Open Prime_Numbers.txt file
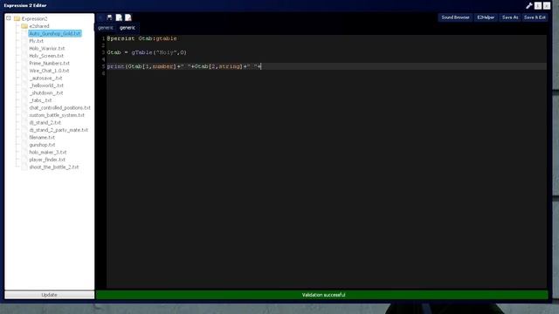 [x=49, y=64]
